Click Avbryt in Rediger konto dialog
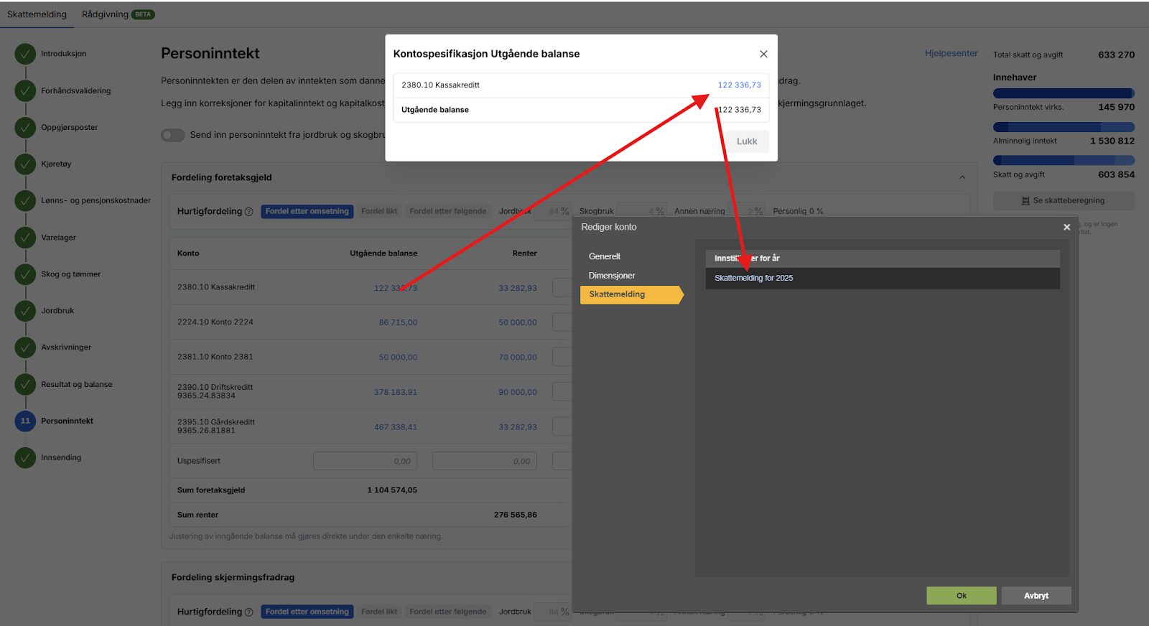The image size is (1149, 626). [x=1036, y=596]
